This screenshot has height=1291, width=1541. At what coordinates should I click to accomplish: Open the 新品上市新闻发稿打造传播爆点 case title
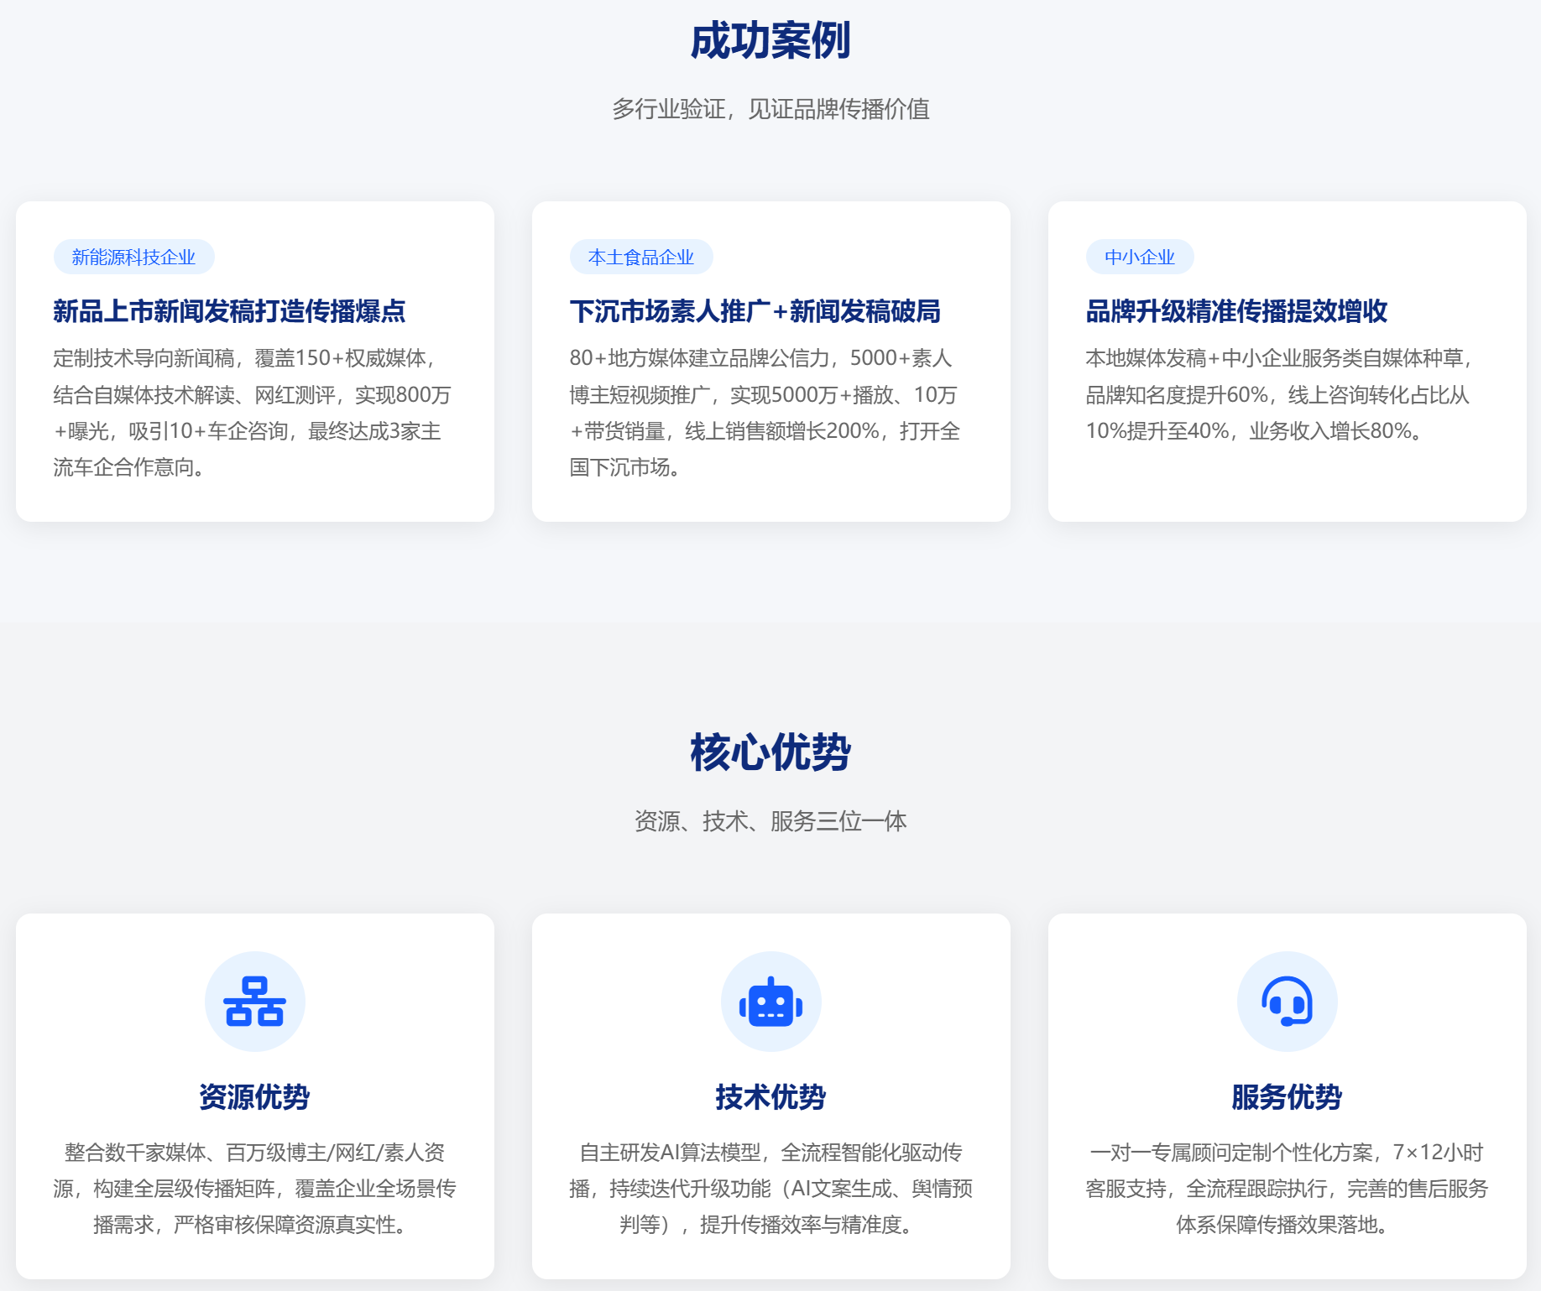pyautogui.click(x=229, y=311)
